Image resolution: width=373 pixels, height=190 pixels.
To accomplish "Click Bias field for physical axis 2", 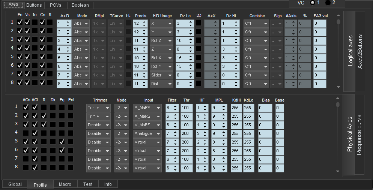I will point(265,117).
